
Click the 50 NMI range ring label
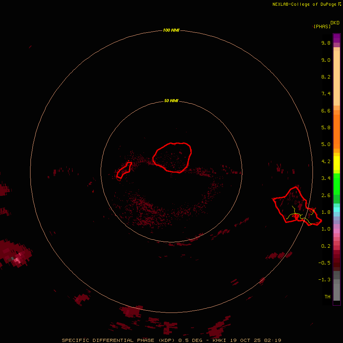pyautogui.click(x=171, y=101)
